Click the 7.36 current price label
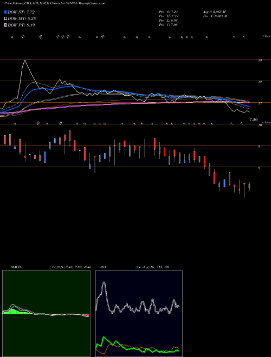The image size is (271, 357). pyautogui.click(x=254, y=120)
